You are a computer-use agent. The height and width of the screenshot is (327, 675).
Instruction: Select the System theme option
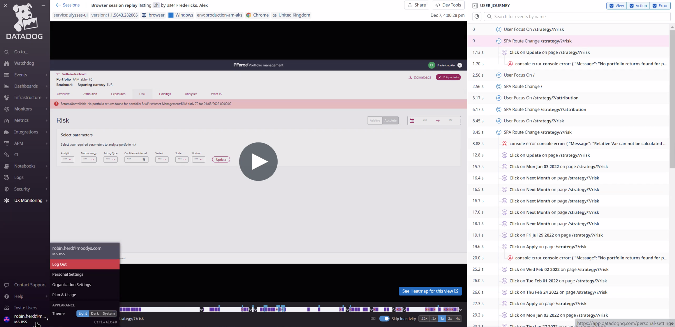tap(109, 313)
